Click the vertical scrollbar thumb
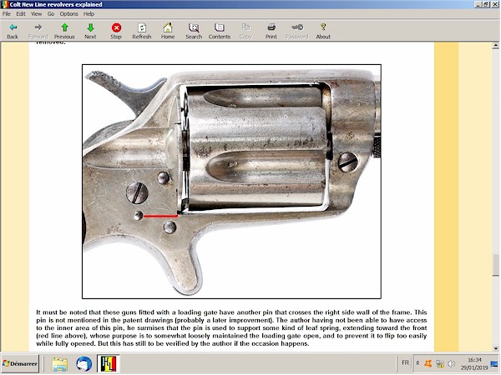Viewport: 501px width, 375px height. point(495,266)
